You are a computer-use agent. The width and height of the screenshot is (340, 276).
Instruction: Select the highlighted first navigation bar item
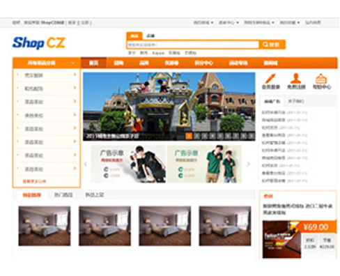(x=93, y=63)
